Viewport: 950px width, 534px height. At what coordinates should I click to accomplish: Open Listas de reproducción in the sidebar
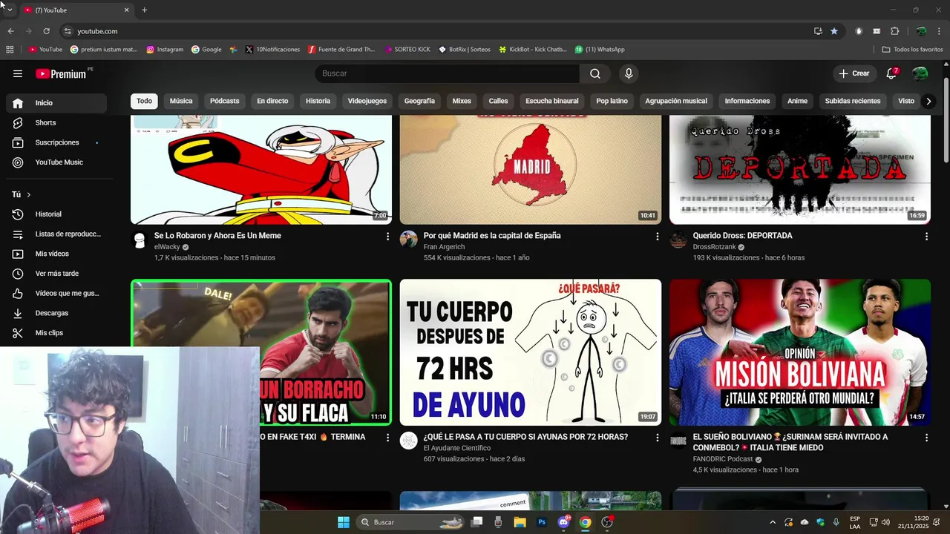55,234
